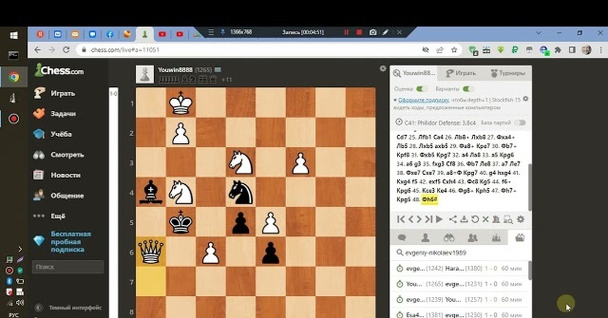This screenshot has width=608, height=318.
Task: Flip the board with rotate icon
Action: click(475, 220)
